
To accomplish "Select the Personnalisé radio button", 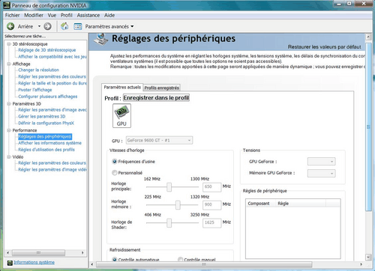I will 115,173.
